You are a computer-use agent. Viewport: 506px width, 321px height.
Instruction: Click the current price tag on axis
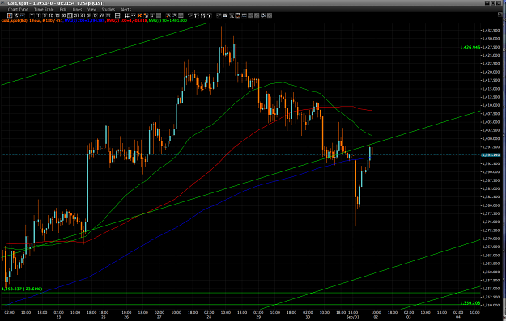491,155
